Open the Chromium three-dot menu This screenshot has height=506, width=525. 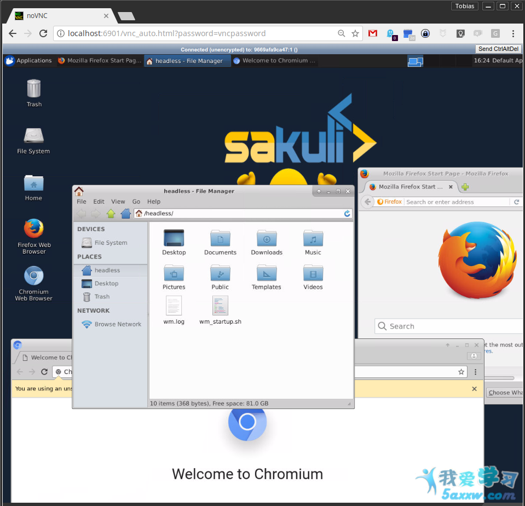(475, 372)
